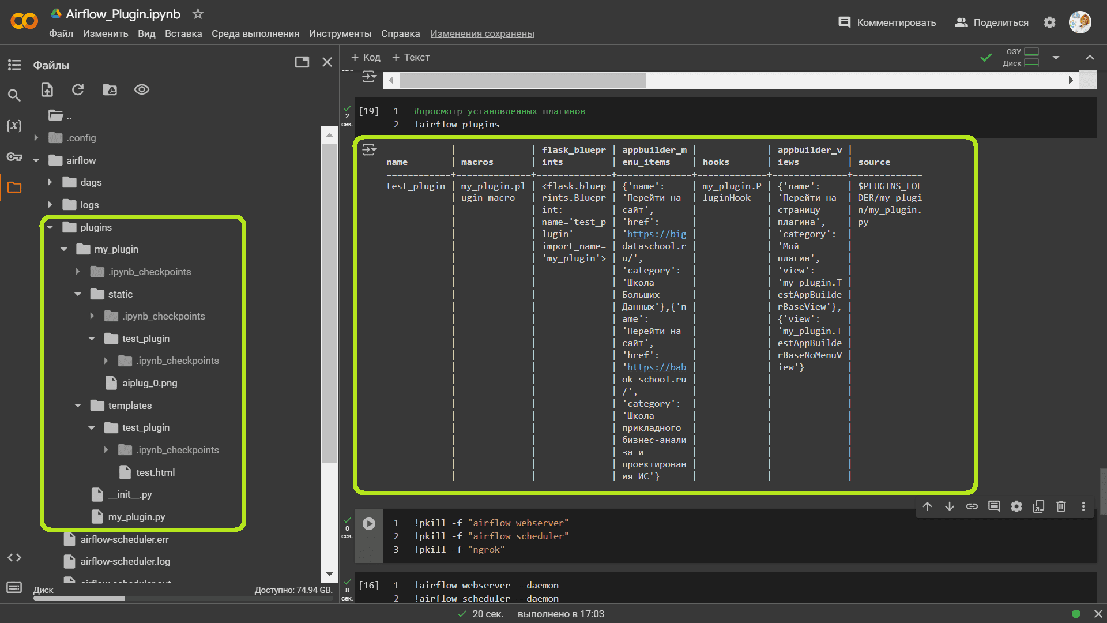Open my_plugin.py file in the tree
Image resolution: width=1107 pixels, height=623 pixels.
pos(136,517)
